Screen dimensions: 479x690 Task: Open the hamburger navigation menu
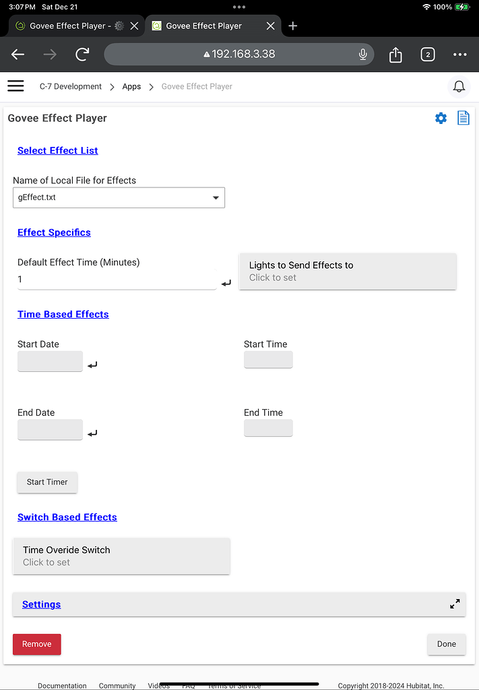15,86
